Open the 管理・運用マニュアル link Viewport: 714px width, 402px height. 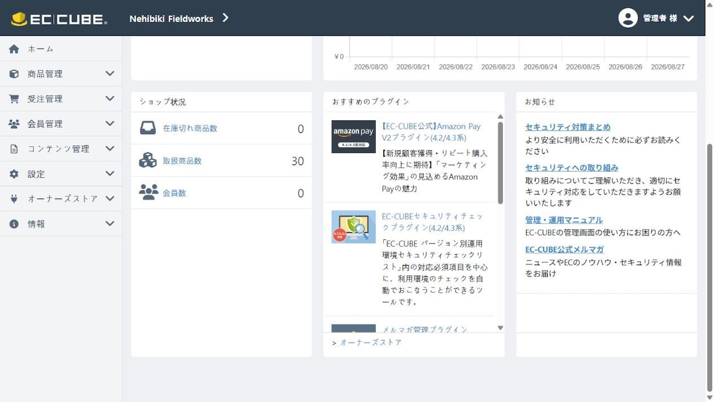[x=564, y=220]
